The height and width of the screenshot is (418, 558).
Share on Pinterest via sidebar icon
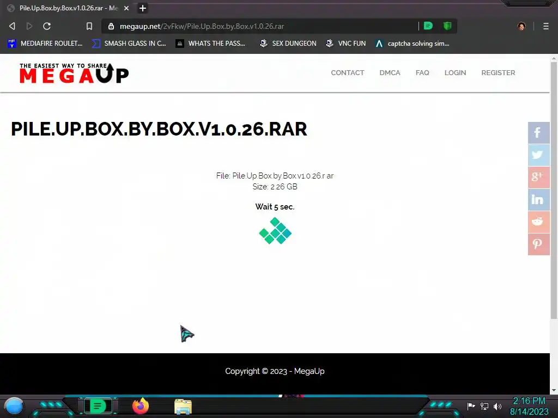tap(538, 244)
